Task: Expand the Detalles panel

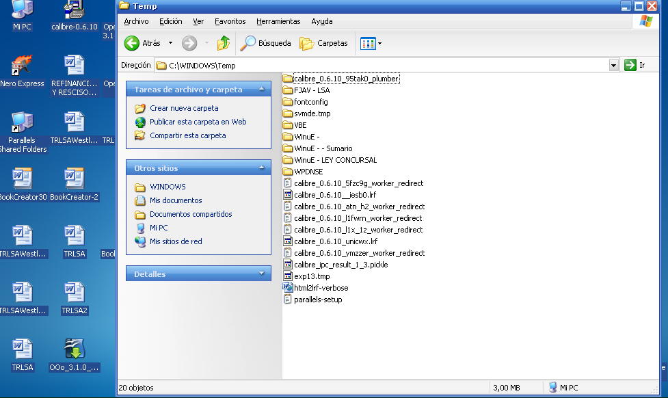Action: (262, 274)
